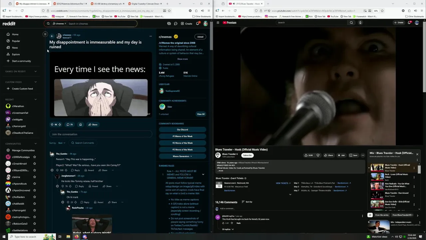The height and width of the screenshot is (240, 426).
Task: Open more actions beside the Save button
Action: click(363, 155)
